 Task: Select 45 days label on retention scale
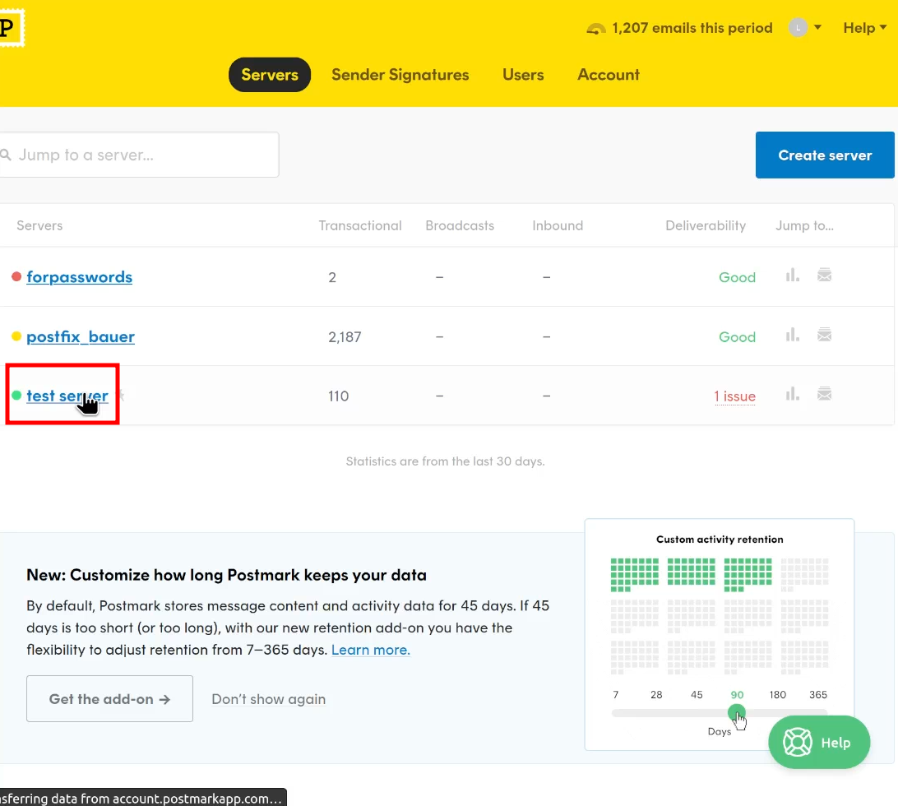(x=697, y=695)
